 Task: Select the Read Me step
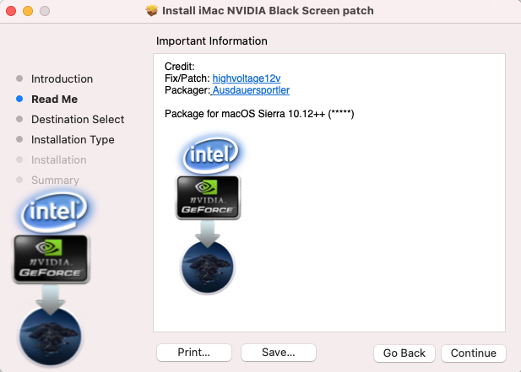54,99
